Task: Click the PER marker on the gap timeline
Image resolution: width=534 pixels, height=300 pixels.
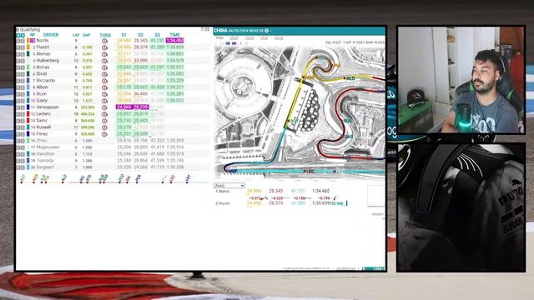Action: [138, 179]
